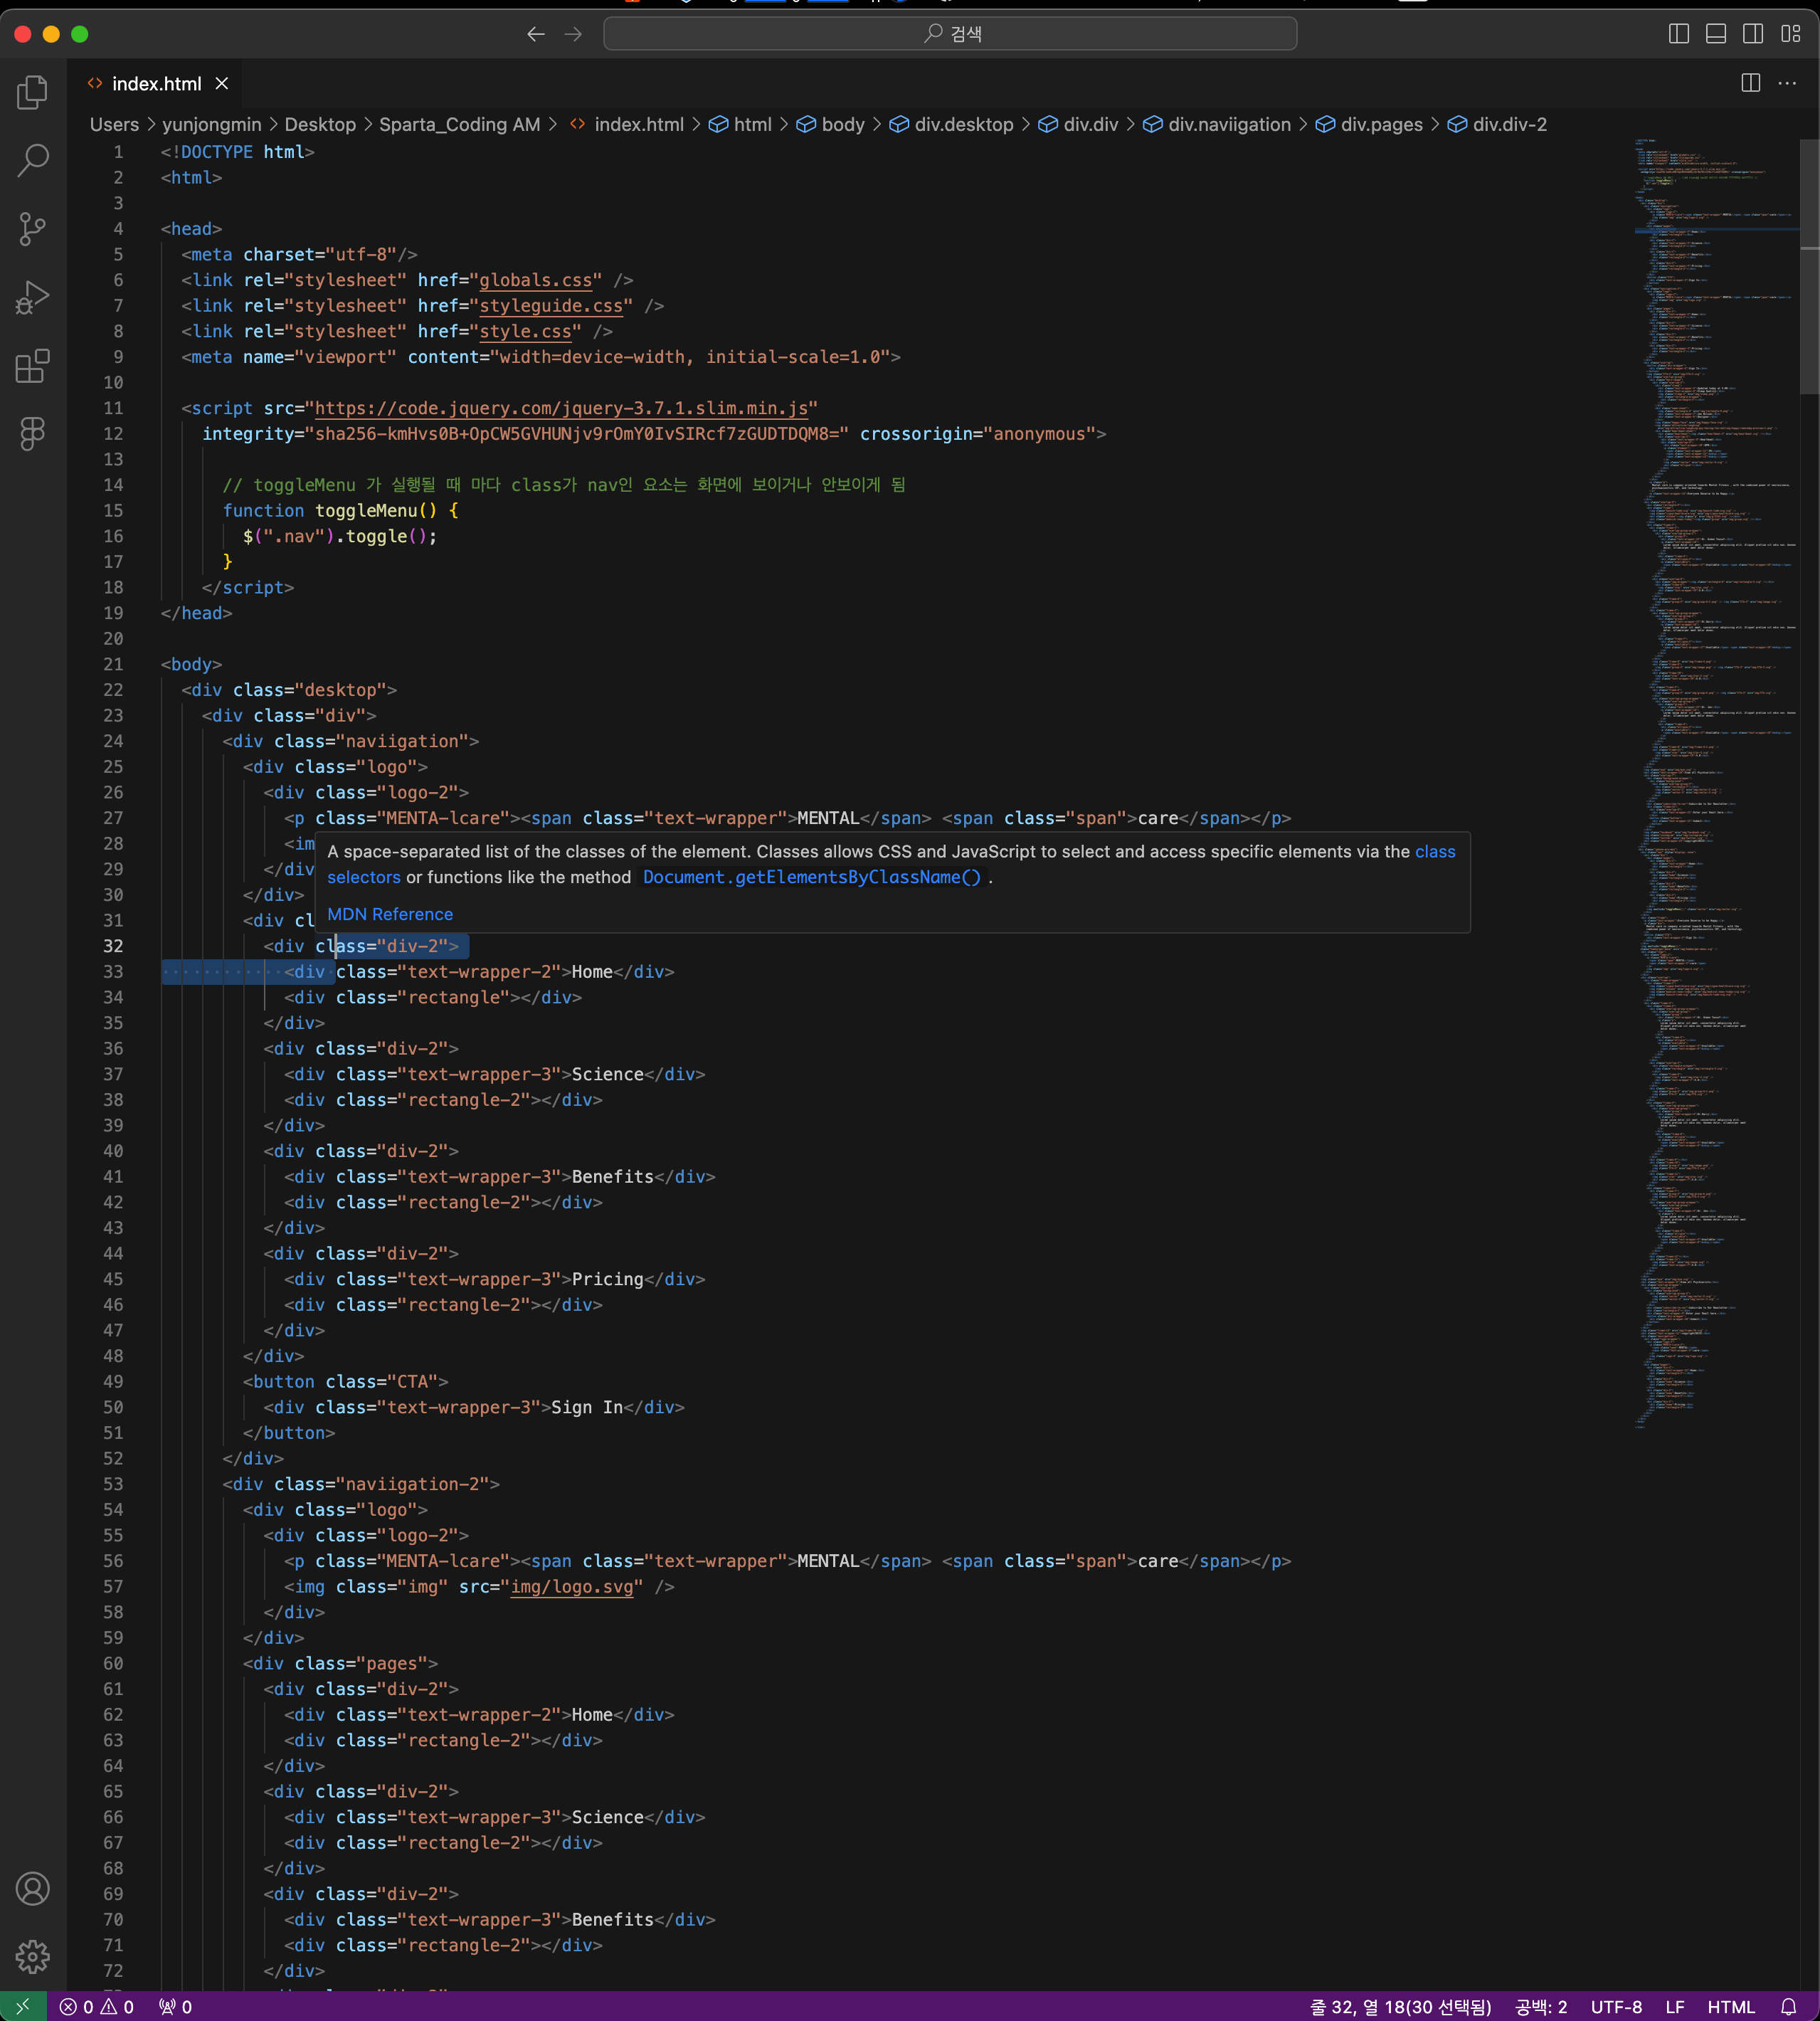Open the Extensions view
The image size is (1820, 2021).
[x=33, y=366]
